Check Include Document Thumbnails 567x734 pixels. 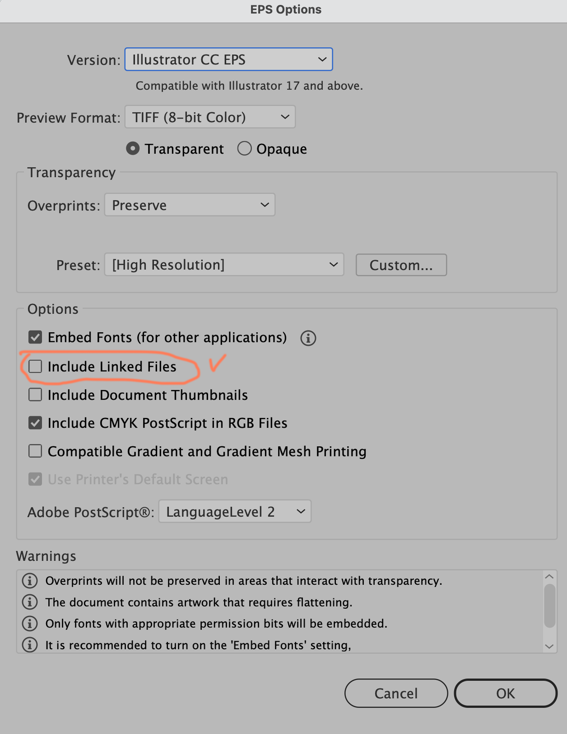click(x=35, y=394)
